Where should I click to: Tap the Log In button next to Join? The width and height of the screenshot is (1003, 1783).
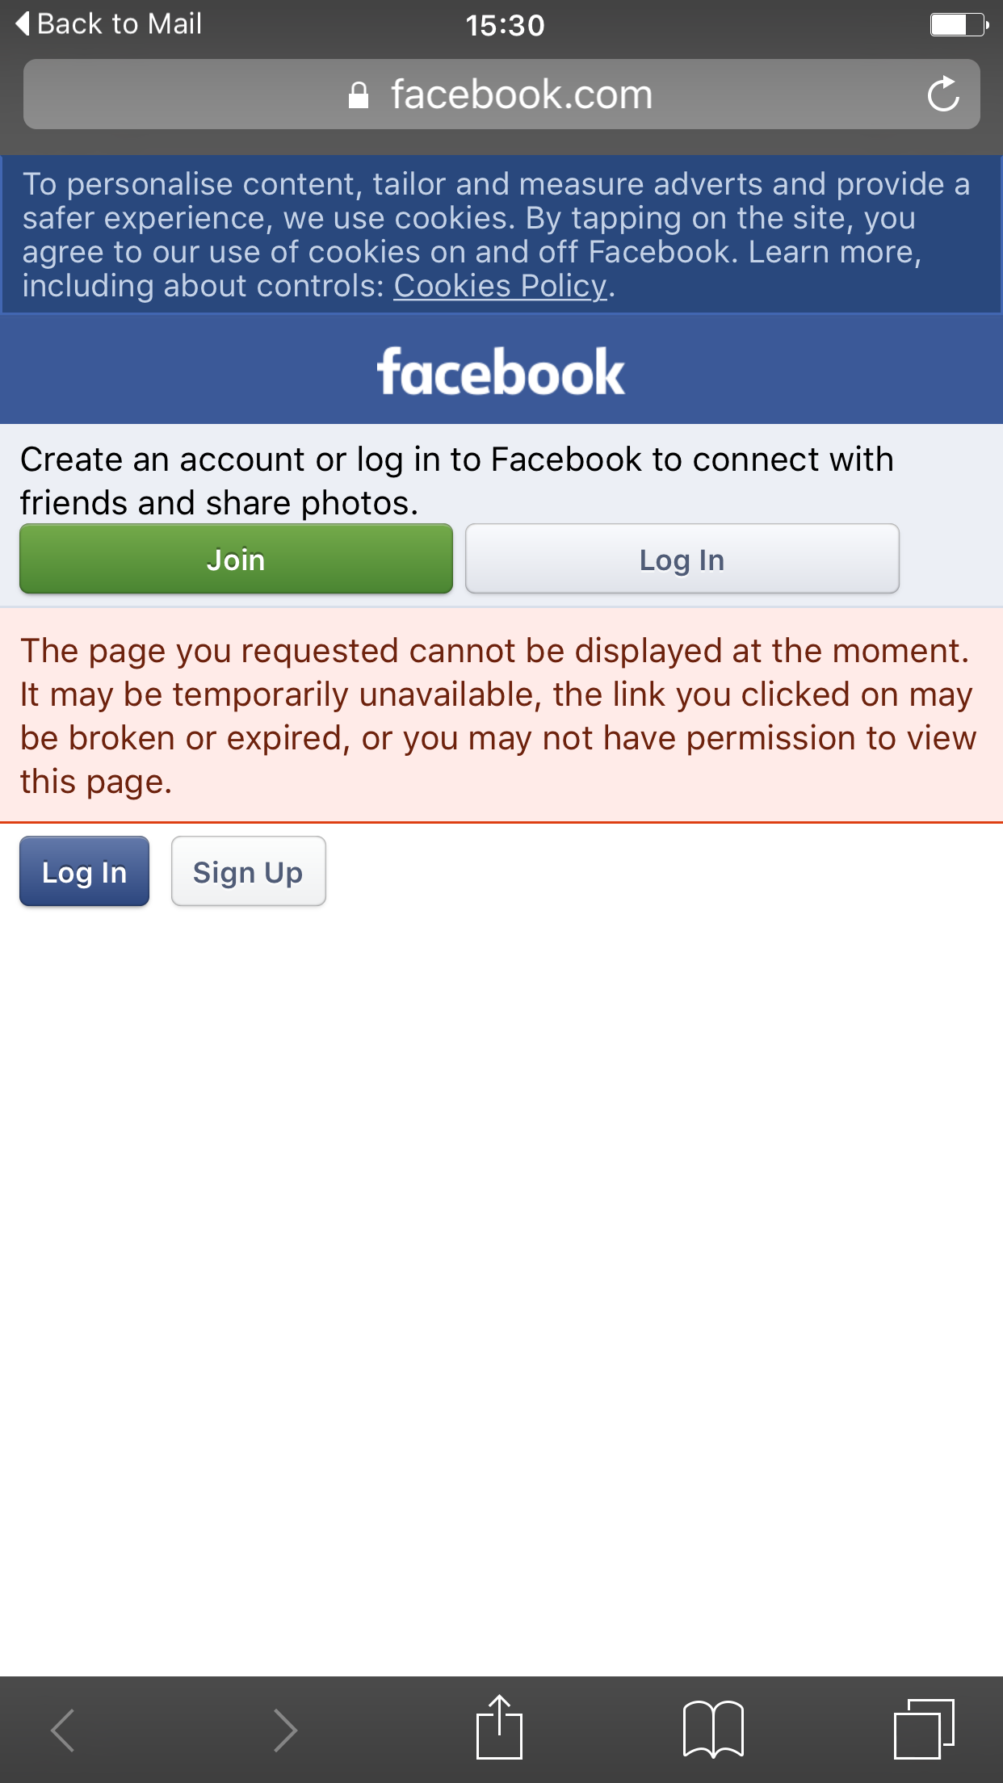click(x=682, y=560)
